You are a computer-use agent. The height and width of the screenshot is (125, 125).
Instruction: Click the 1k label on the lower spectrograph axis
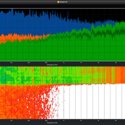click(63, 121)
